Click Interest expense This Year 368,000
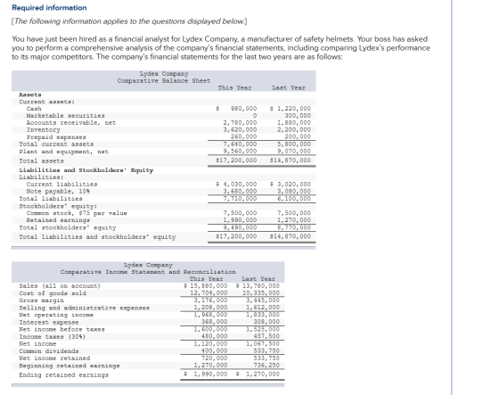Image resolution: width=499 pixels, height=395 pixels. (x=215, y=322)
